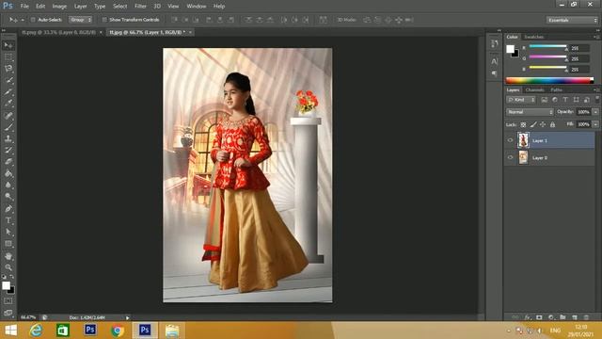The width and height of the screenshot is (602, 339).
Task: Open the Fill slider arrow
Action: coord(595,124)
